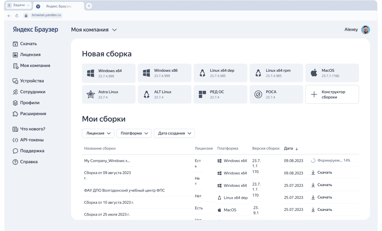
Task: Click the Astra Linux star icon
Action: coord(91,94)
